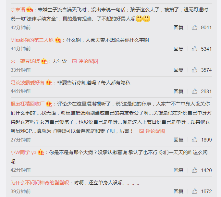Image resolution: width=221 pixels, height=197 pixels.
Task: Click thumbs-up icon with 5341 likes
Action: 194,49
